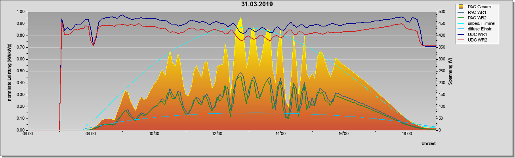Image resolution: width=515 pixels, height=158 pixels.
Task: Click the 250 voltage axis label
Action: (439, 71)
